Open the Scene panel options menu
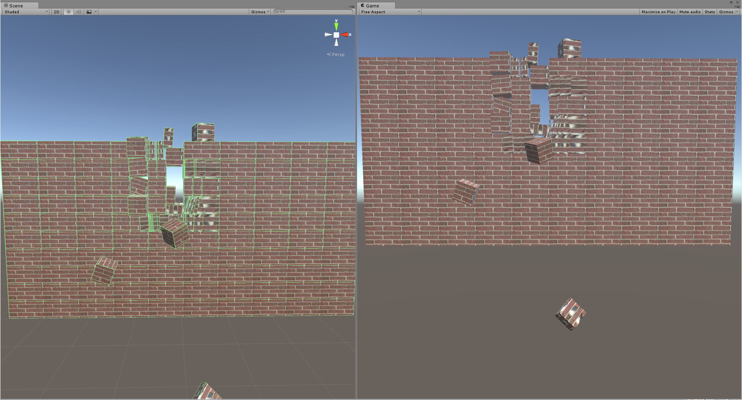 point(352,7)
